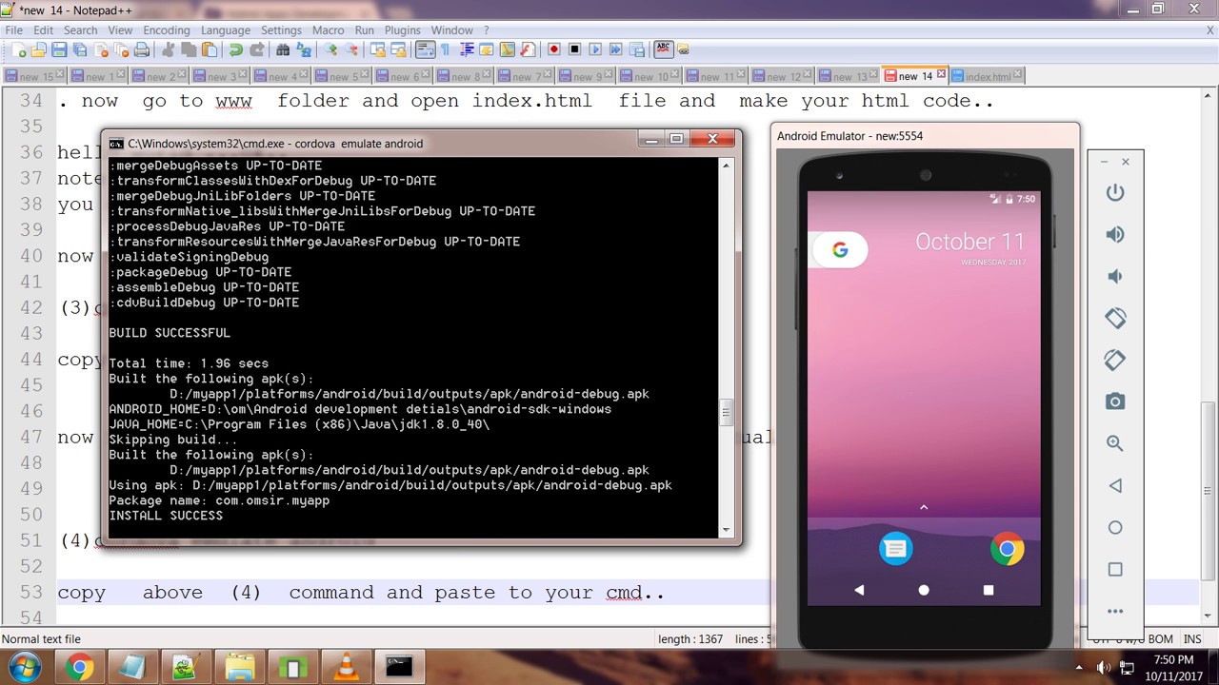Click the Start macro recording red dot
This screenshot has height=685, width=1219.
[x=553, y=49]
